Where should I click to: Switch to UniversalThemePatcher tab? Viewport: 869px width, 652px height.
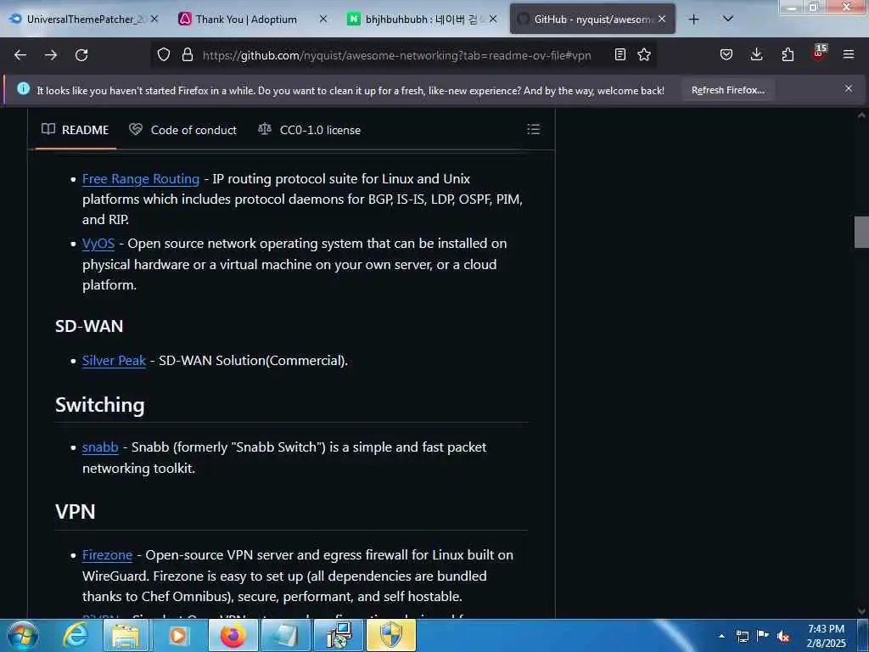click(83, 20)
